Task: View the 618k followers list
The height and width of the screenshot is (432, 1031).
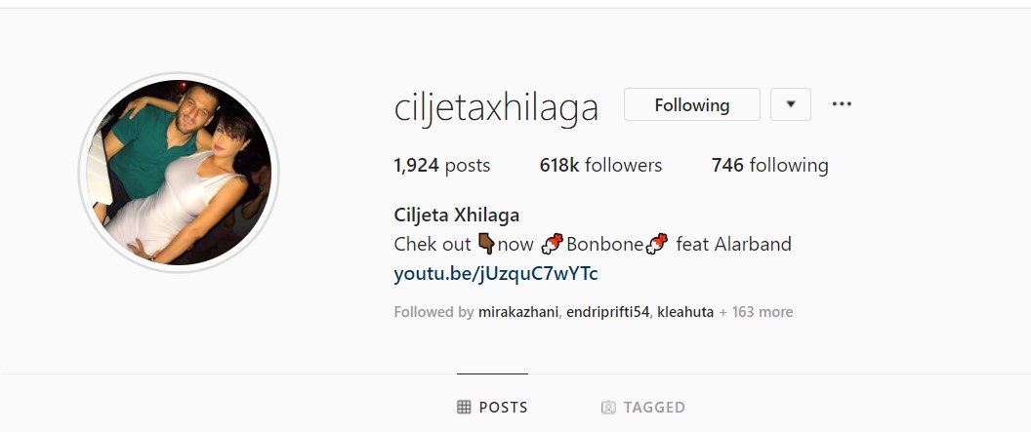Action: click(600, 165)
